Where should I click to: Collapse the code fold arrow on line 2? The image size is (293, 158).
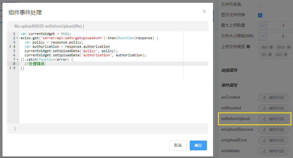(17, 38)
